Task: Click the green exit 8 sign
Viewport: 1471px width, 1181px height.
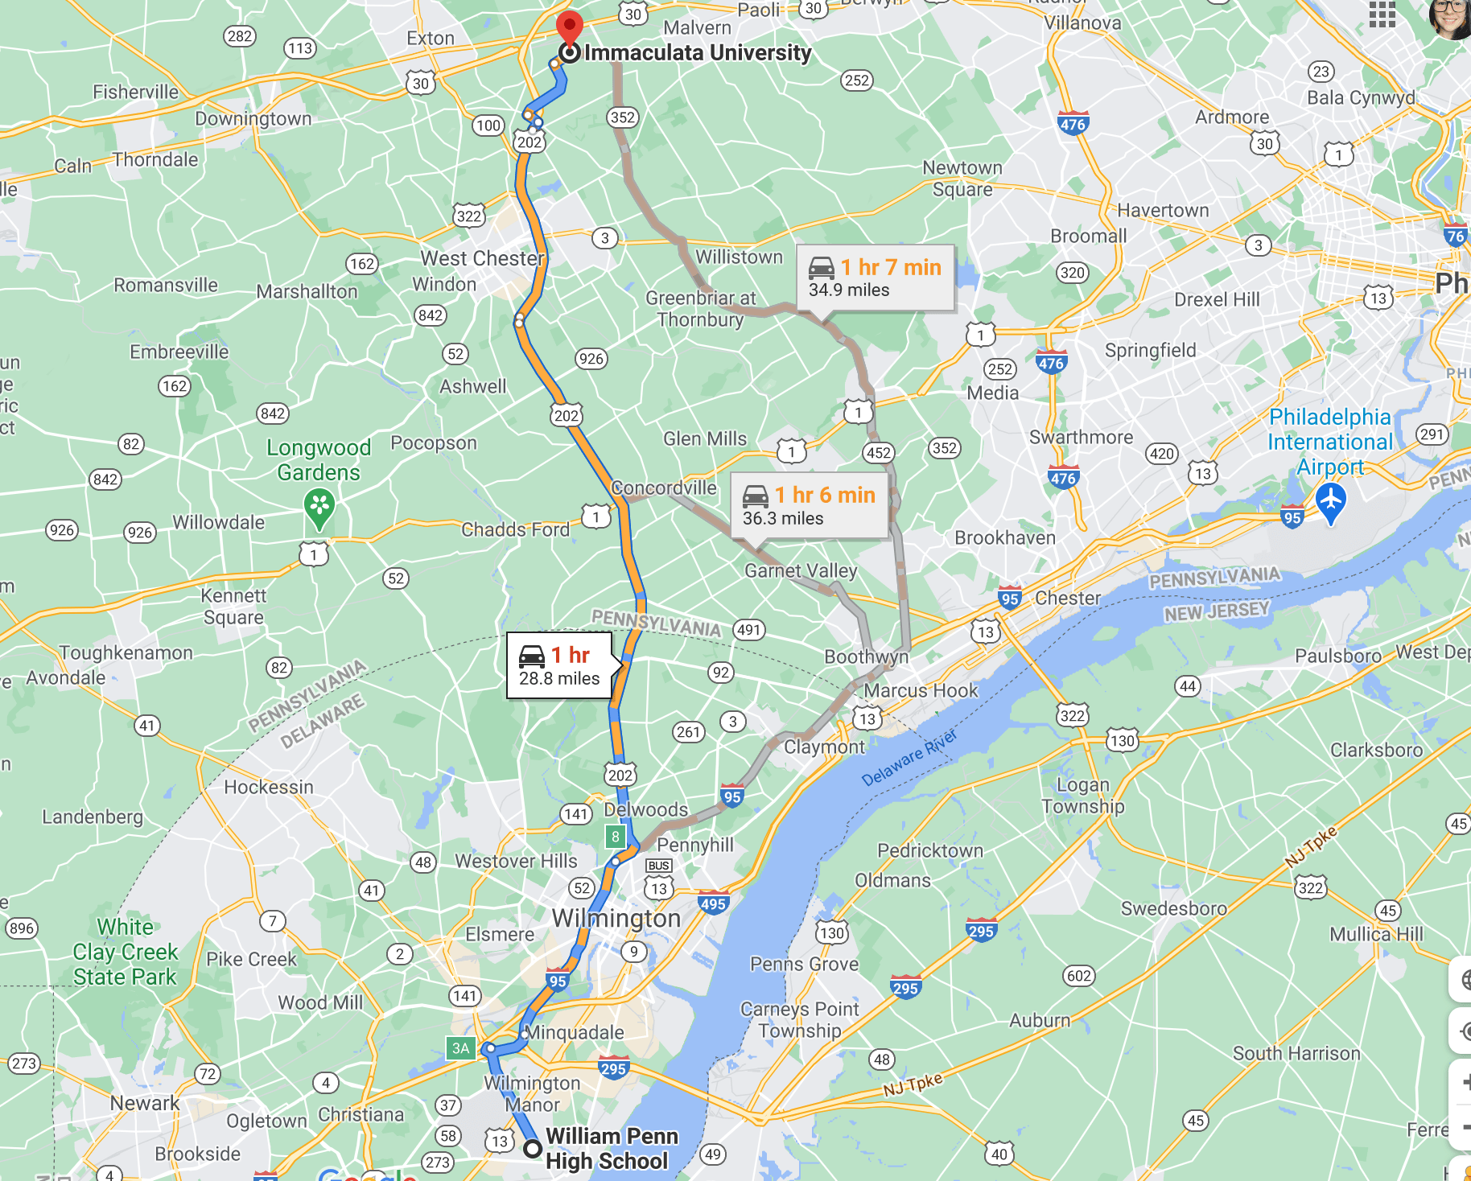Action: click(616, 836)
